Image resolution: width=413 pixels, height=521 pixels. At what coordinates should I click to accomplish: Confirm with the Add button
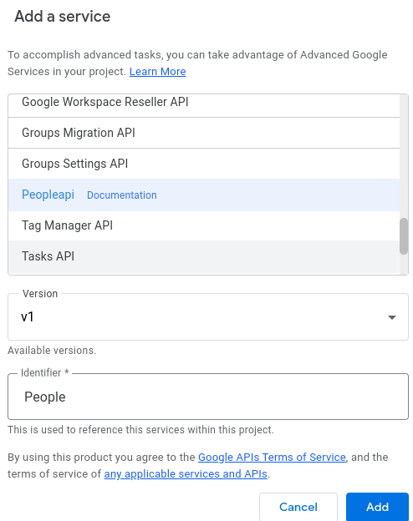pyautogui.click(x=377, y=507)
